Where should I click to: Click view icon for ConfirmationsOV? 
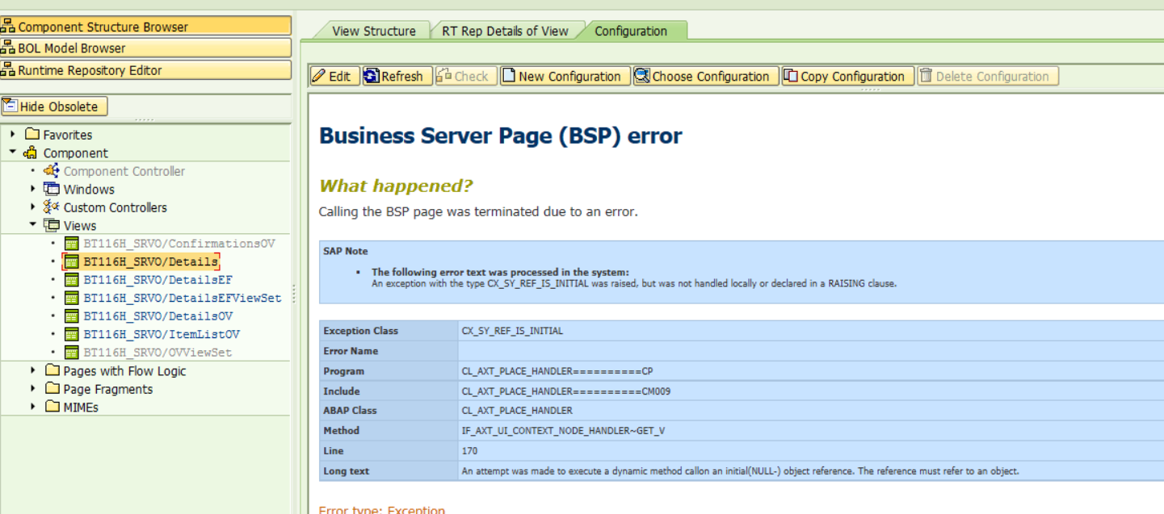(x=72, y=243)
